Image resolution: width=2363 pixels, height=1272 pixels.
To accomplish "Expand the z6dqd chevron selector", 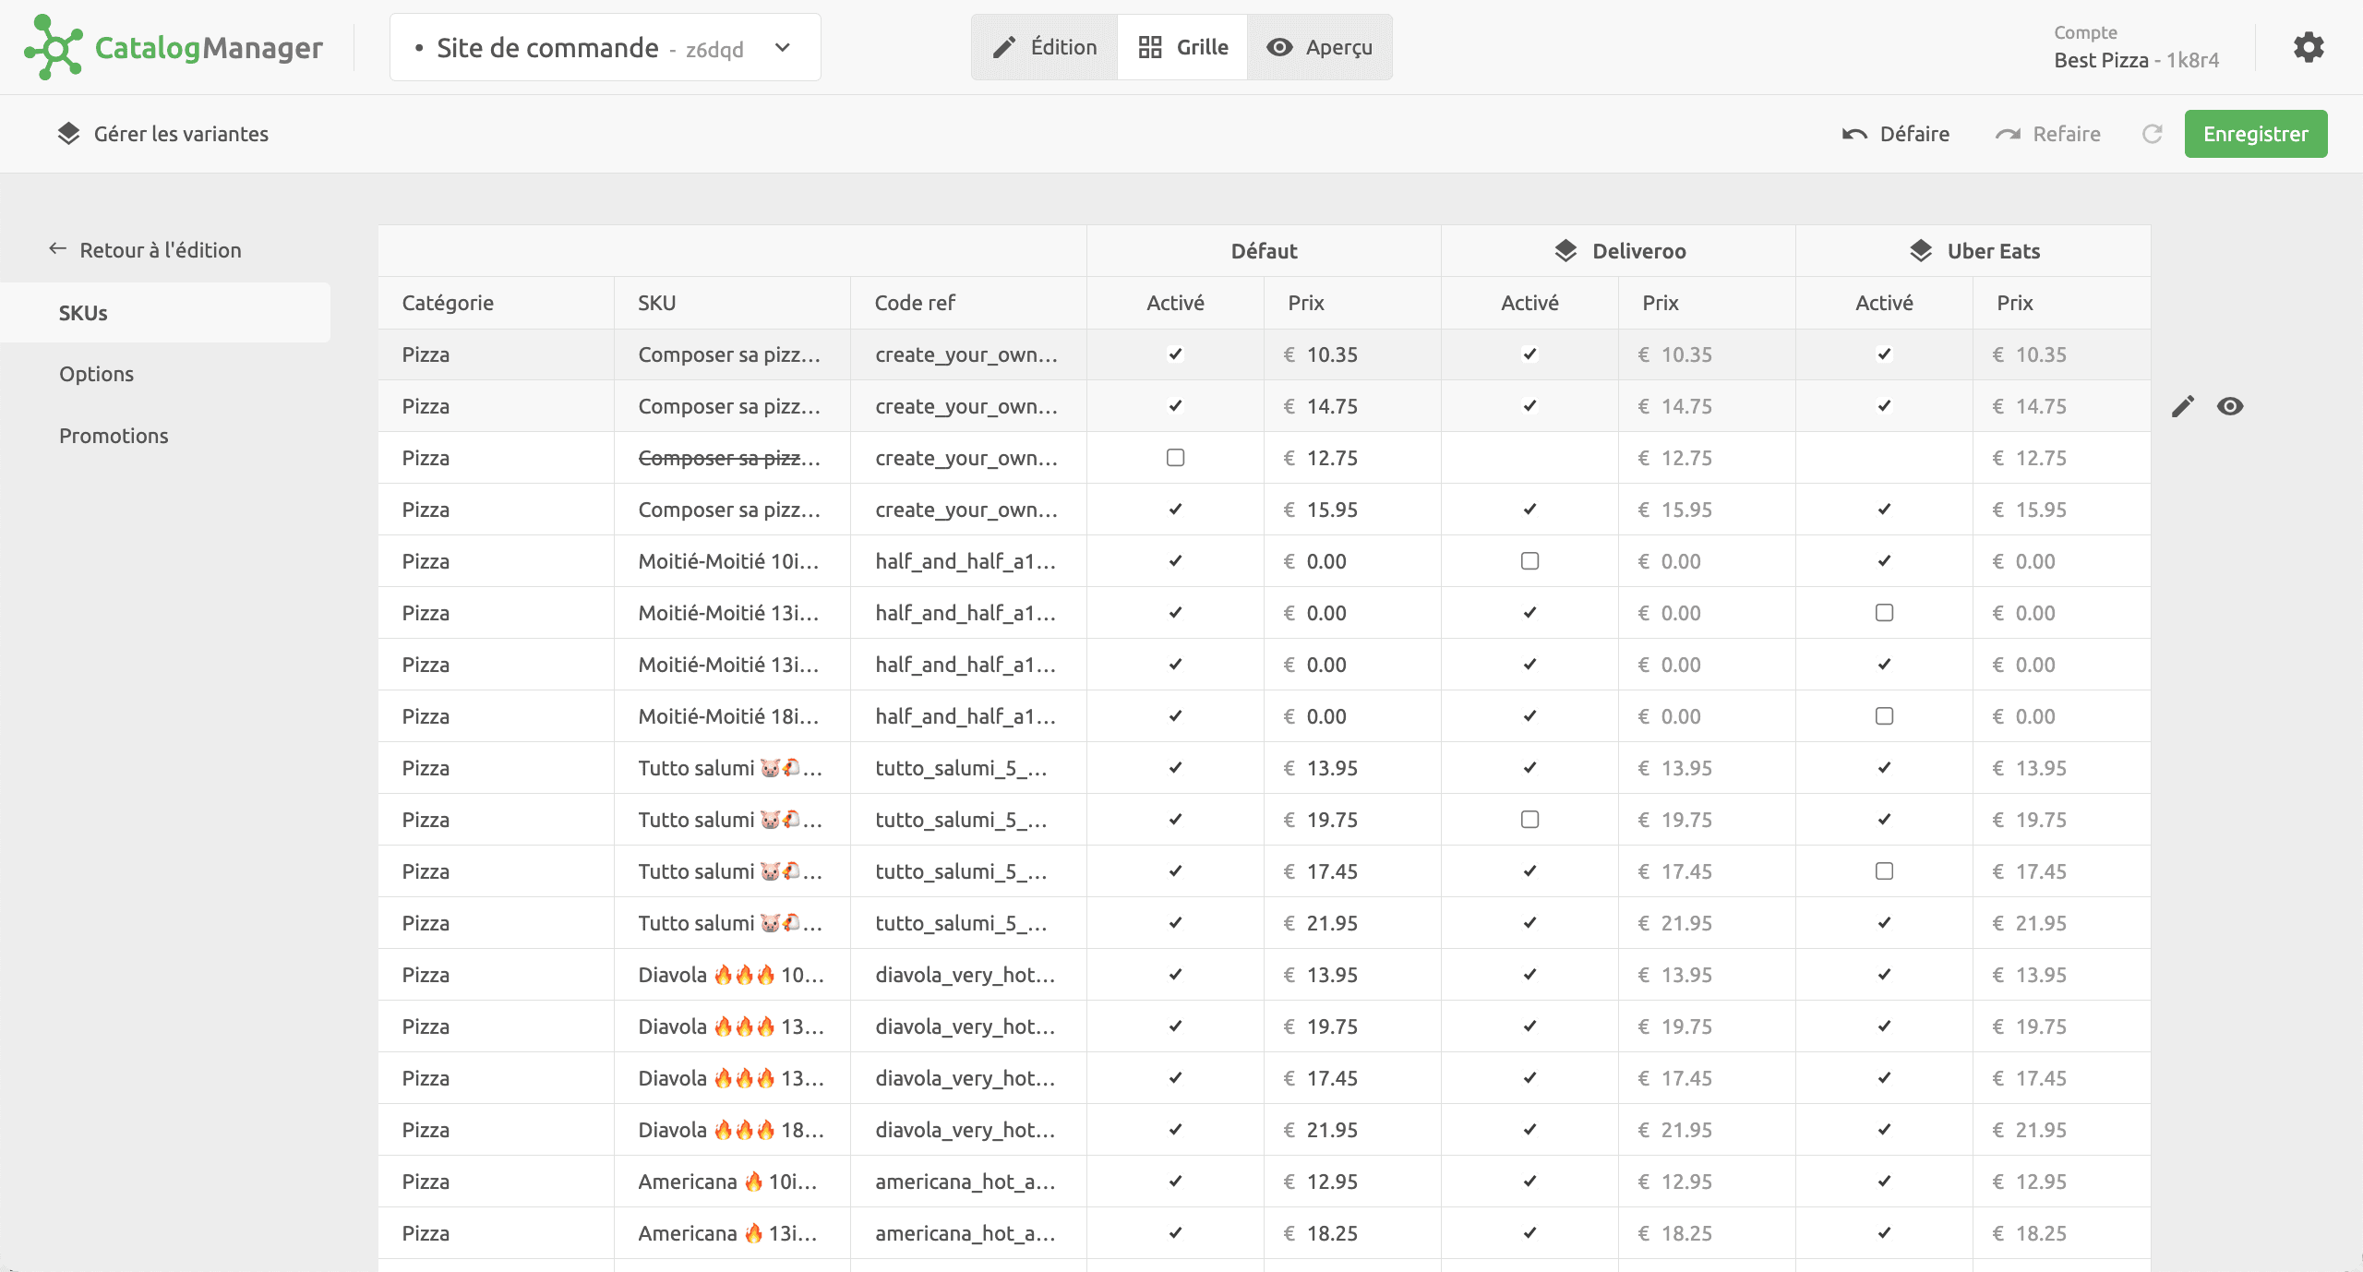I will pos(783,47).
